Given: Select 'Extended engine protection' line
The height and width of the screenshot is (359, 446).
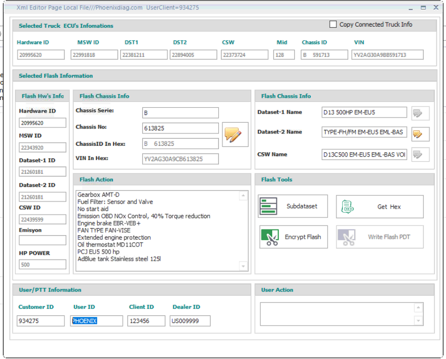Looking at the screenshot, I should (x=114, y=238).
